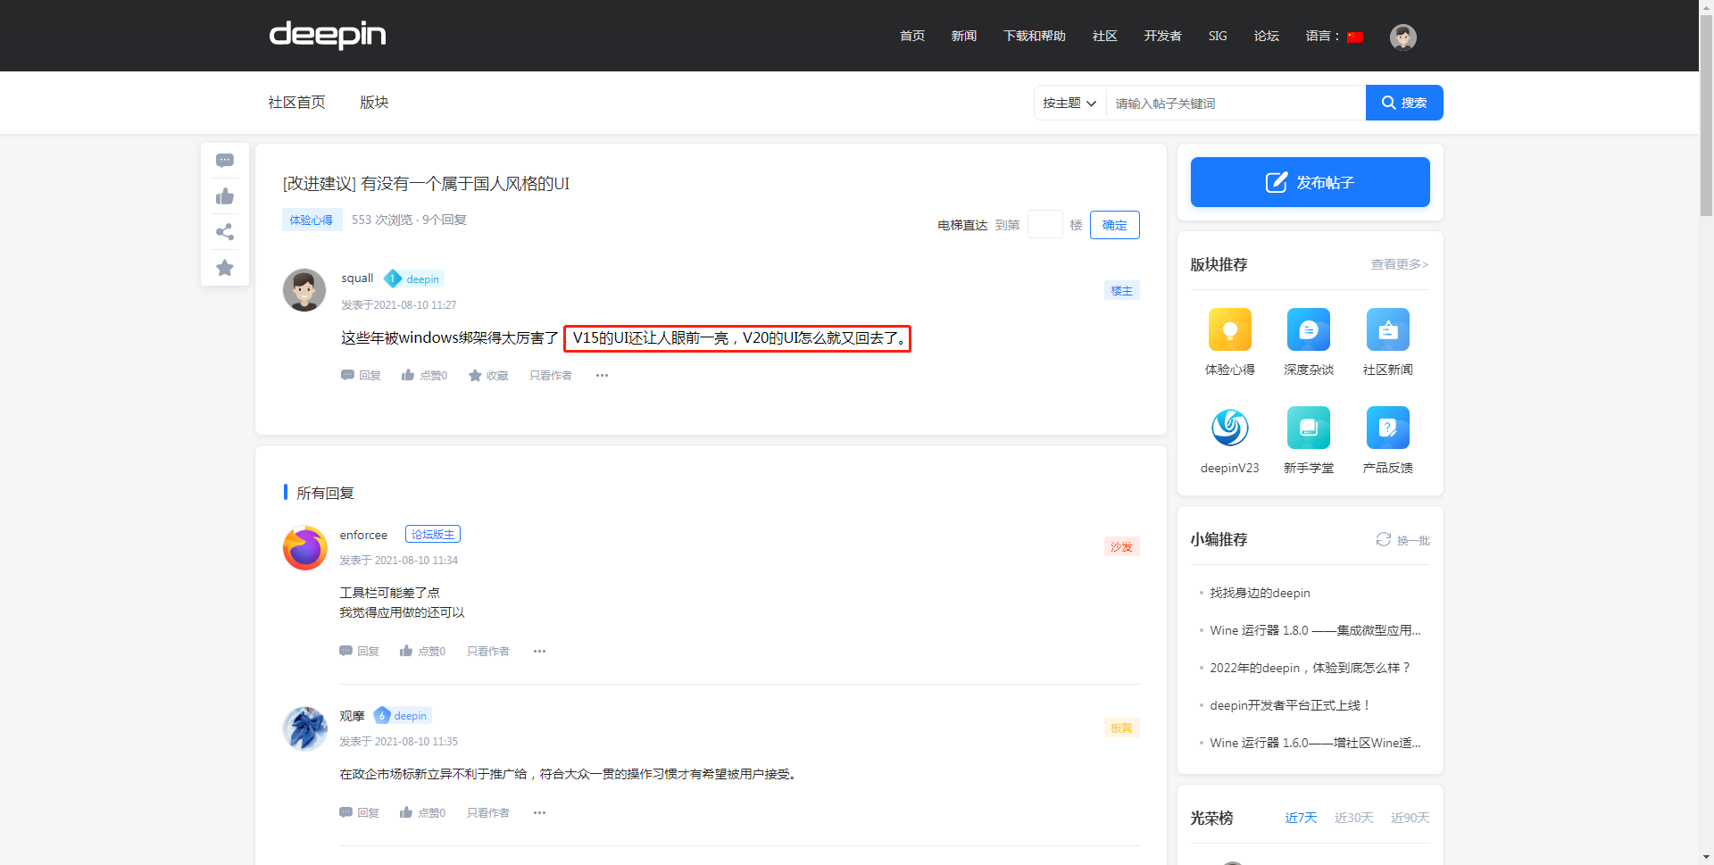Click the blue 搜索 search button
The width and height of the screenshot is (1714, 865).
(x=1404, y=103)
